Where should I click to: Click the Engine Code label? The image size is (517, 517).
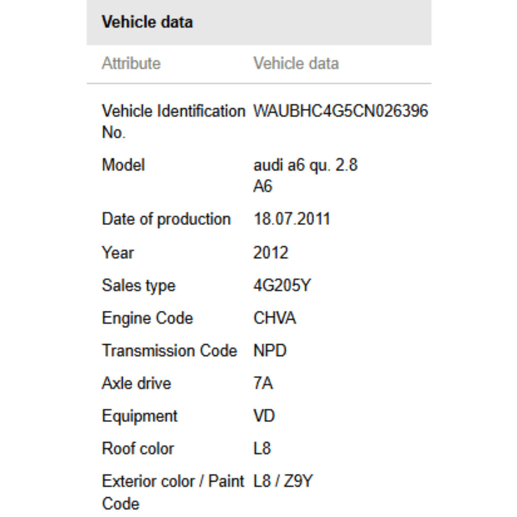pyautogui.click(x=147, y=318)
